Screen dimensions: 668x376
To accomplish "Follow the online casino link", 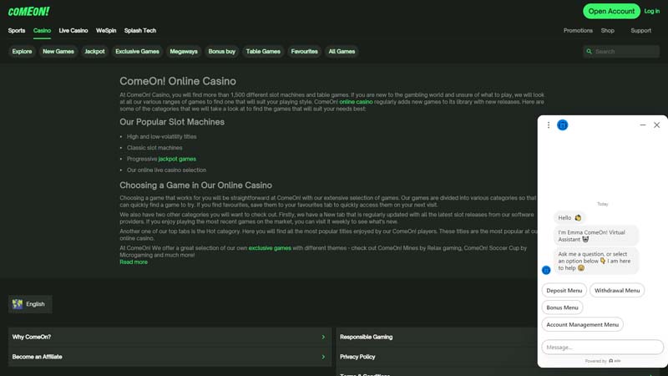I will point(356,102).
